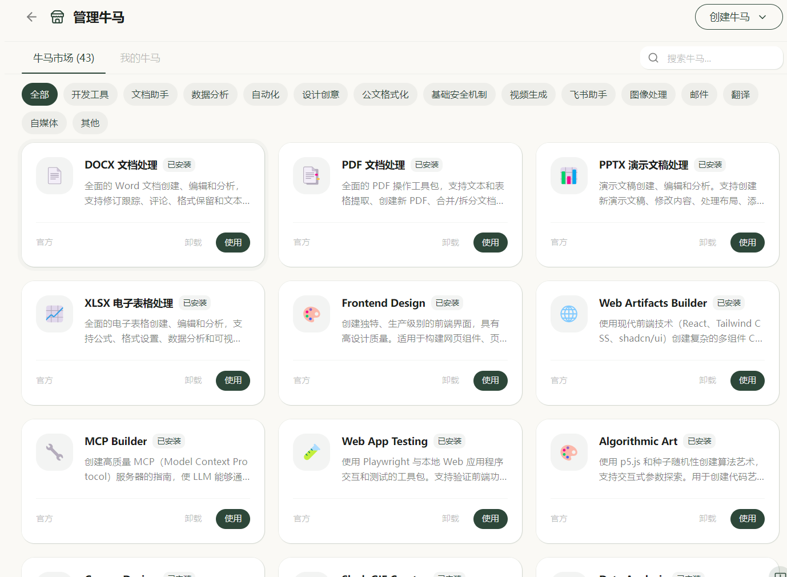This screenshot has height=577, width=787.
Task: Click 使用 on the Algorithmic Art card
Action: coord(747,519)
